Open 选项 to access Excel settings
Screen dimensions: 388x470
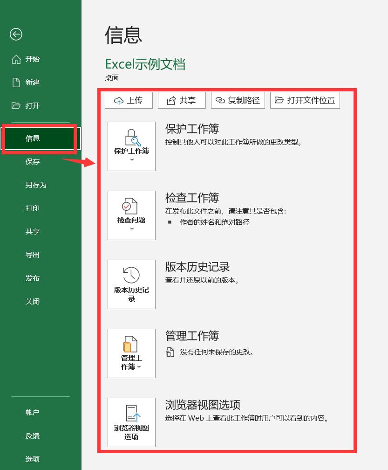point(32,459)
